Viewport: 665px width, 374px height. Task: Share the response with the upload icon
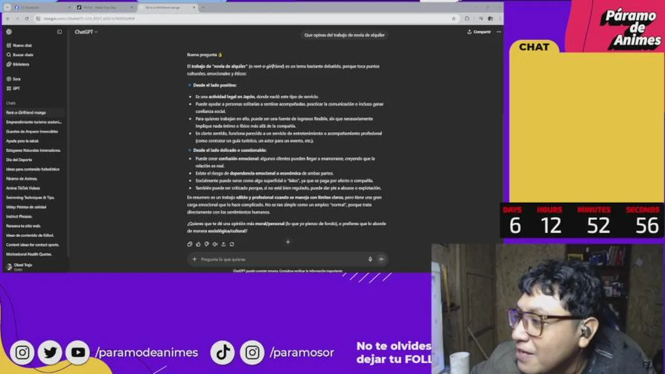(223, 244)
